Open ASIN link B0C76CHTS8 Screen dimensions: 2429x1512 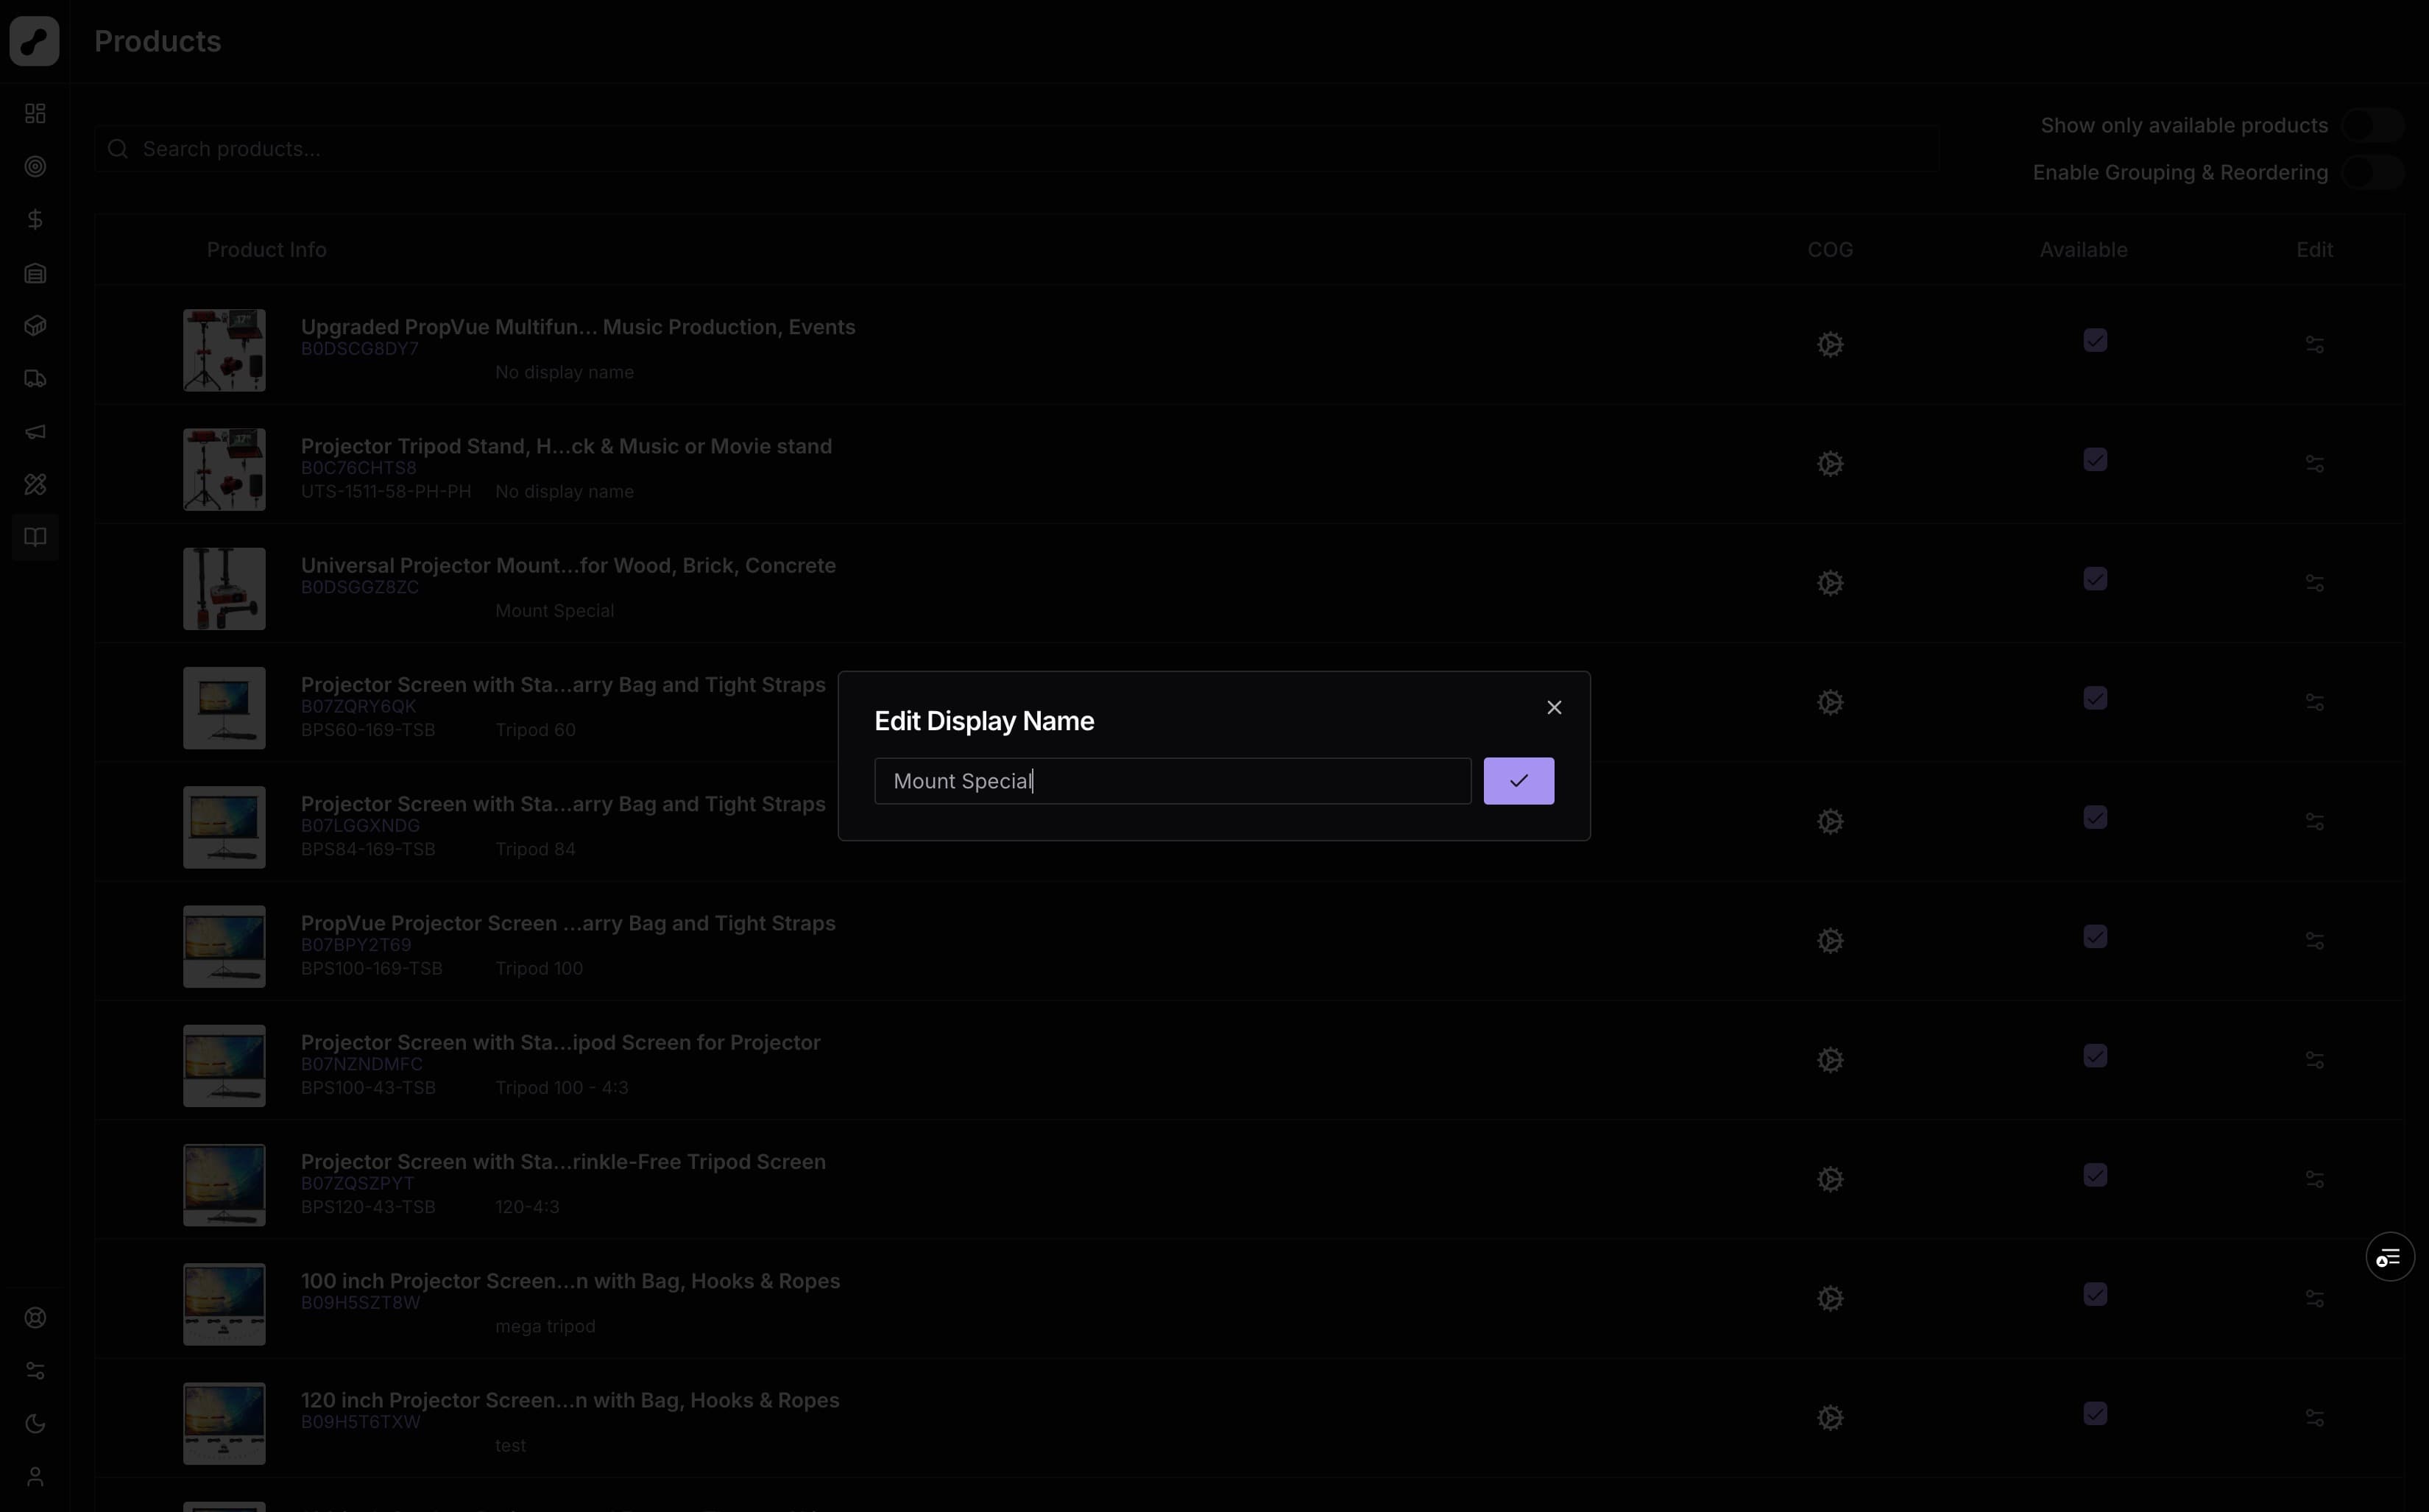click(x=359, y=468)
